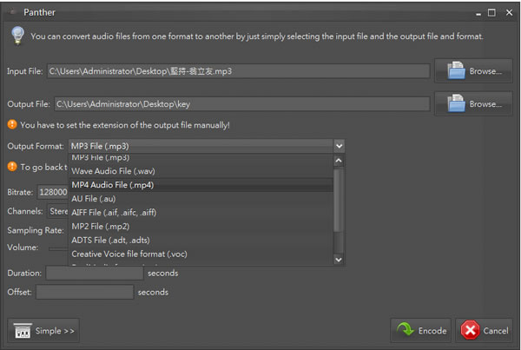
Task: Click the orange warning icon beside extension notice
Action: click(12, 124)
